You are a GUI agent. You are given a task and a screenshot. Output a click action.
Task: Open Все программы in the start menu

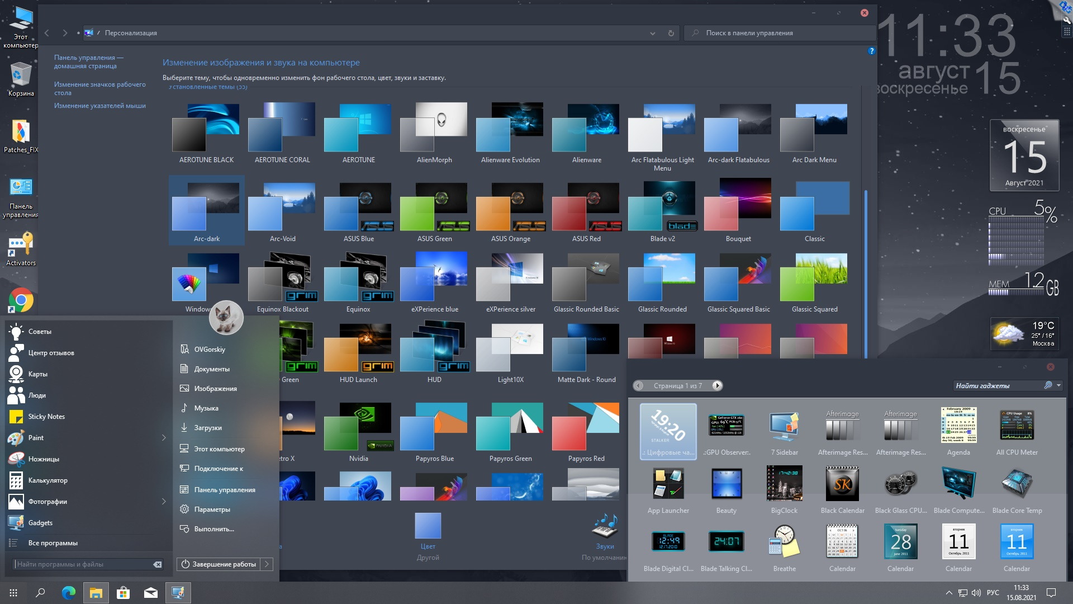click(53, 543)
